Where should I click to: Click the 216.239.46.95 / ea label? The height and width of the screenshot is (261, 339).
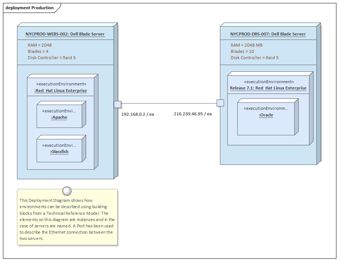193,114
